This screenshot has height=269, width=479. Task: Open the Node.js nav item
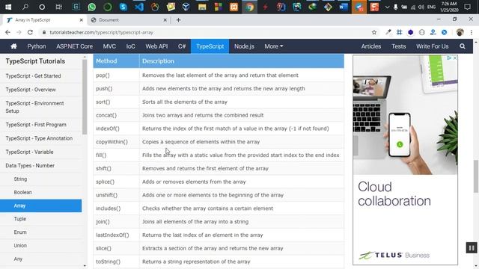244,46
